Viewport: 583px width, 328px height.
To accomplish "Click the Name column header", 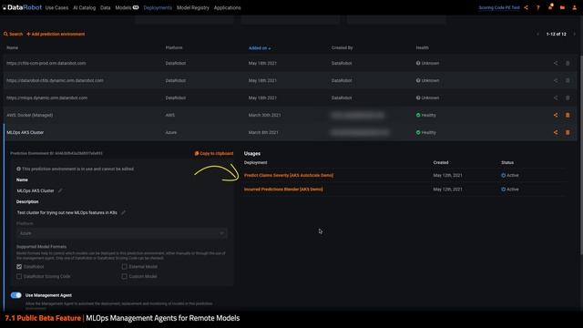I will coord(12,48).
